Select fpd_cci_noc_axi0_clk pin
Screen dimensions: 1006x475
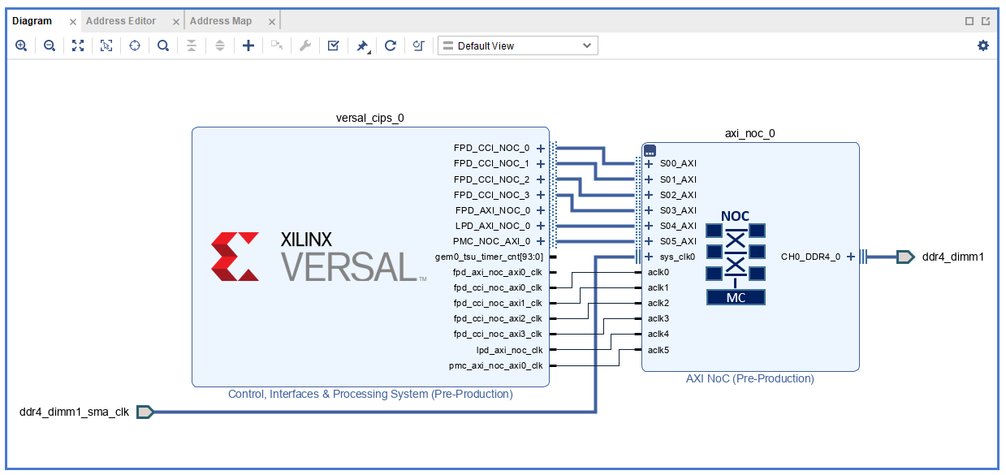(498, 287)
